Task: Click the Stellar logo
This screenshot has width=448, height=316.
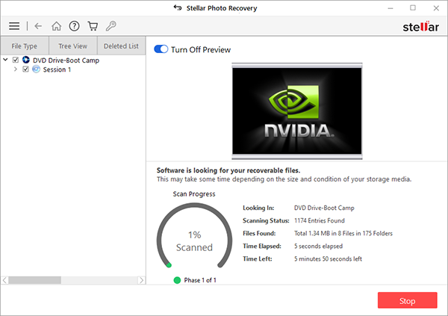Action: coord(420,27)
